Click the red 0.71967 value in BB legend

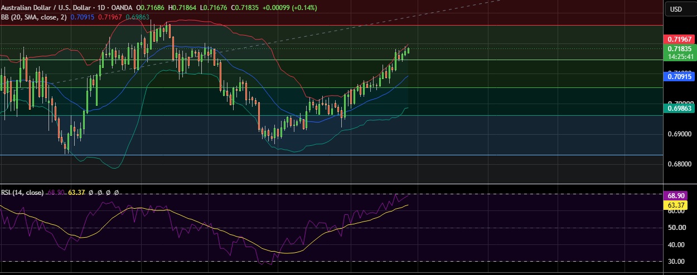pos(110,17)
